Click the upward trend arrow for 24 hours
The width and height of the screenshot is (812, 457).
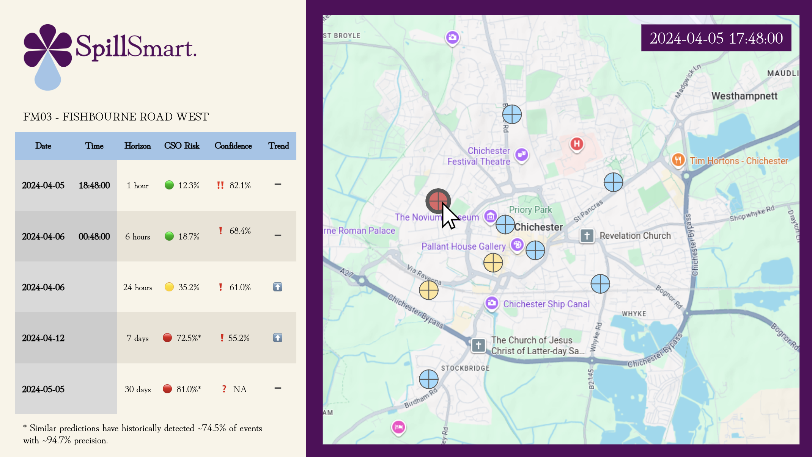point(278,287)
